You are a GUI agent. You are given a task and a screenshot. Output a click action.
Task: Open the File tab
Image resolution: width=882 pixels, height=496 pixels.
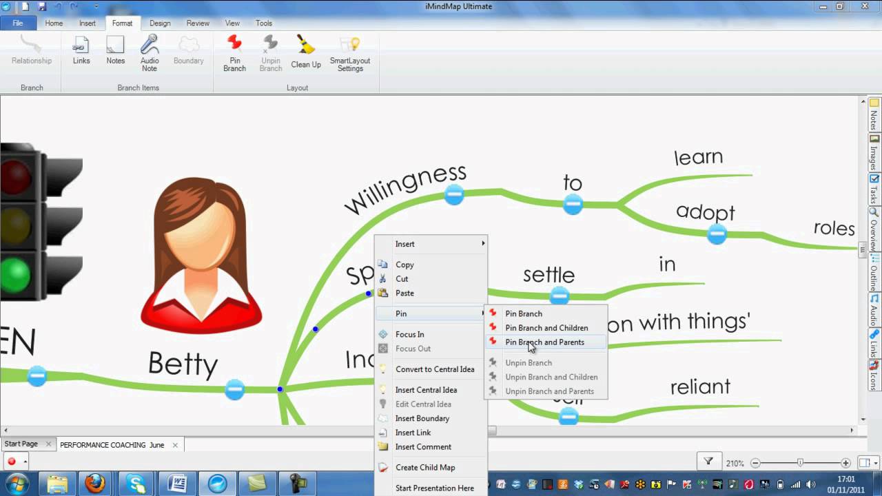coord(17,23)
